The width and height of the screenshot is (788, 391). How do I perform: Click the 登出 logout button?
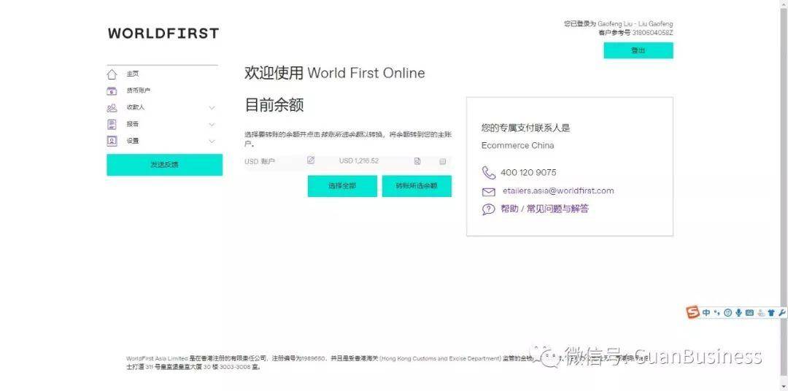point(638,50)
